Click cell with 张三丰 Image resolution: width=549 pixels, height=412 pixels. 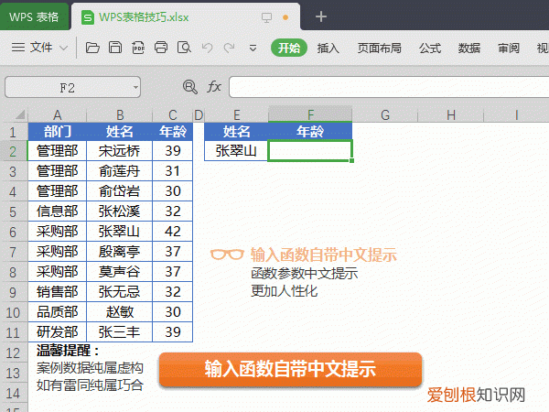119,332
